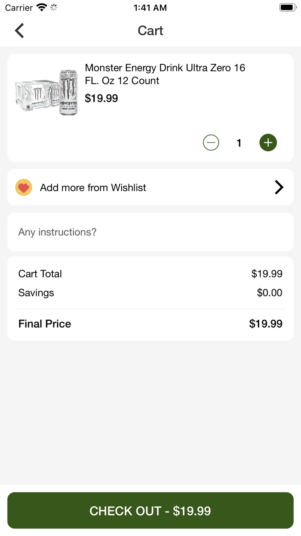Tap the minus icon to decrease quantity
The height and width of the screenshot is (536, 301).
click(211, 142)
